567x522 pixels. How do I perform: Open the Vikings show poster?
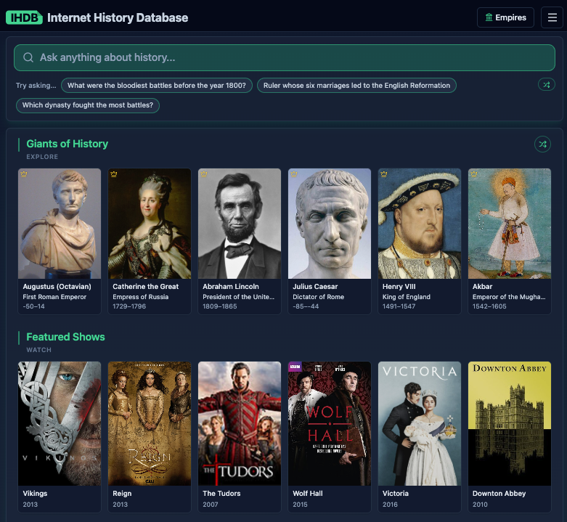tap(60, 424)
